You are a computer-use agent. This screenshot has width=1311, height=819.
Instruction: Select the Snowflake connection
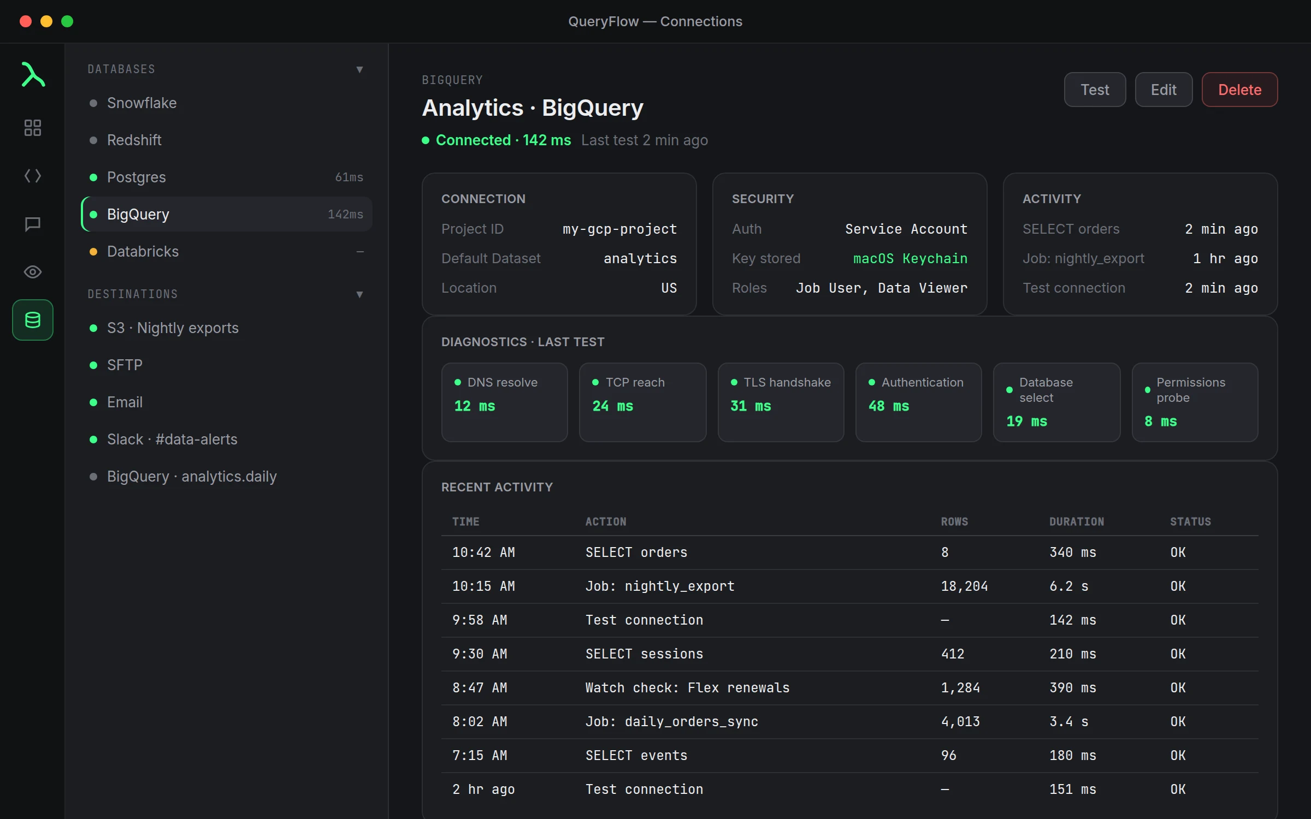(x=227, y=103)
